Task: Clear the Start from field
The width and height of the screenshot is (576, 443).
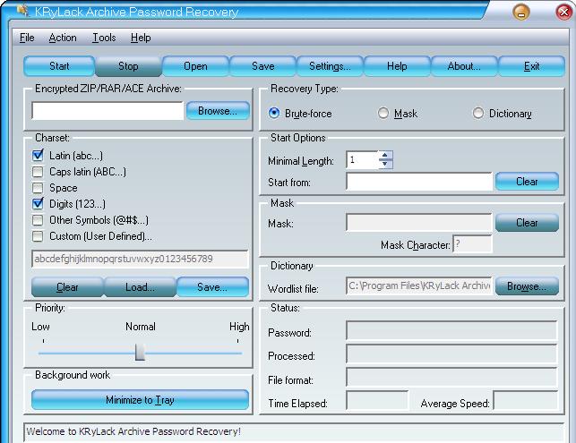Action: click(527, 182)
